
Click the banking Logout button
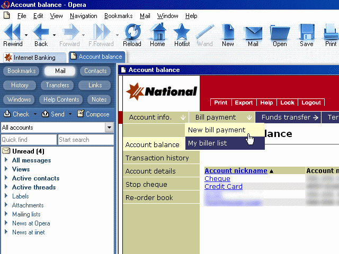point(311,103)
